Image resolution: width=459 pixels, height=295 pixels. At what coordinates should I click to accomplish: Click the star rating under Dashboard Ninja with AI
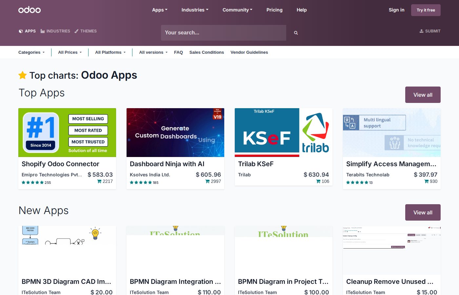(x=141, y=182)
